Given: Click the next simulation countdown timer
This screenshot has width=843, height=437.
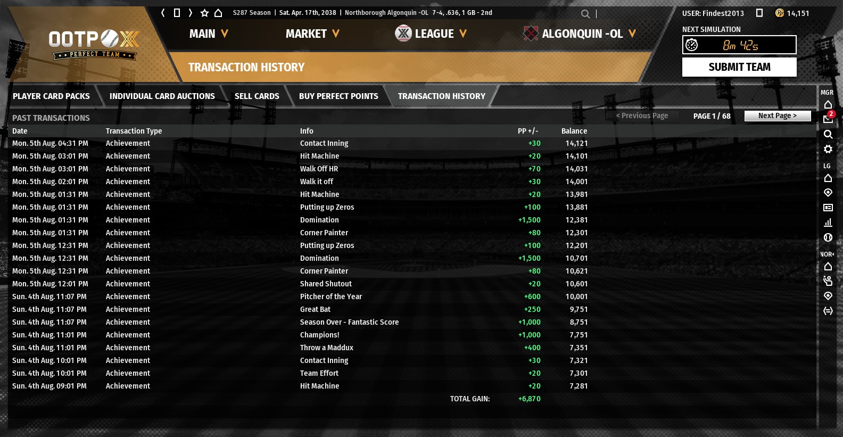Looking at the screenshot, I should pos(739,45).
